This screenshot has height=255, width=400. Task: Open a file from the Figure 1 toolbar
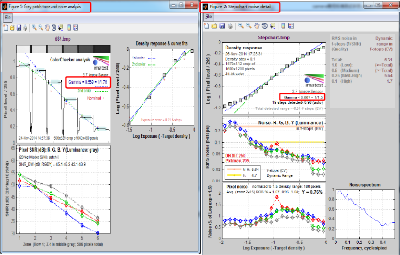pos(12,28)
